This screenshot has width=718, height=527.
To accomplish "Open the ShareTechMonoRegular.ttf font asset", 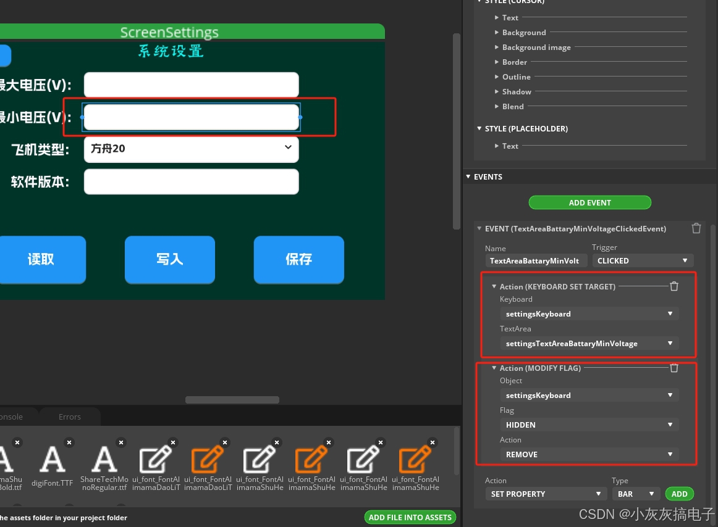I will pos(104,460).
